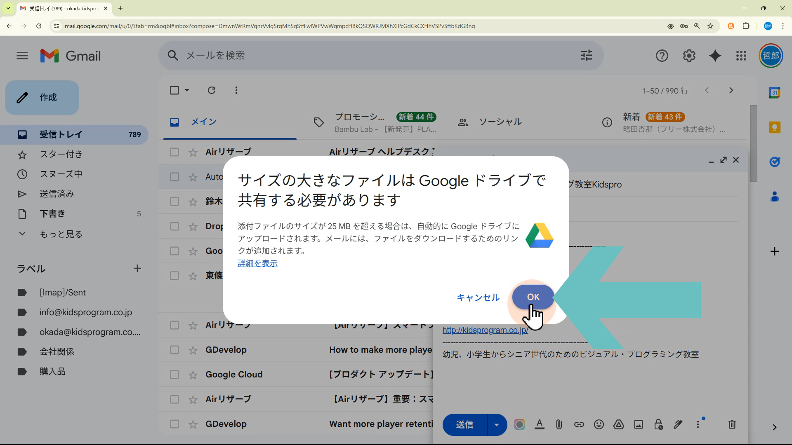Click the insert photo icon
792x445 pixels.
coord(638,424)
